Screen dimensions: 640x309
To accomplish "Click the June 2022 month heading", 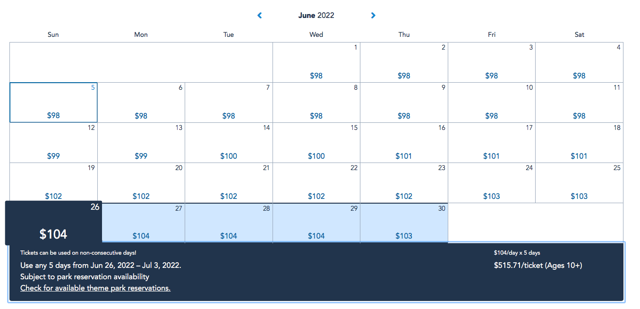I will tap(316, 16).
